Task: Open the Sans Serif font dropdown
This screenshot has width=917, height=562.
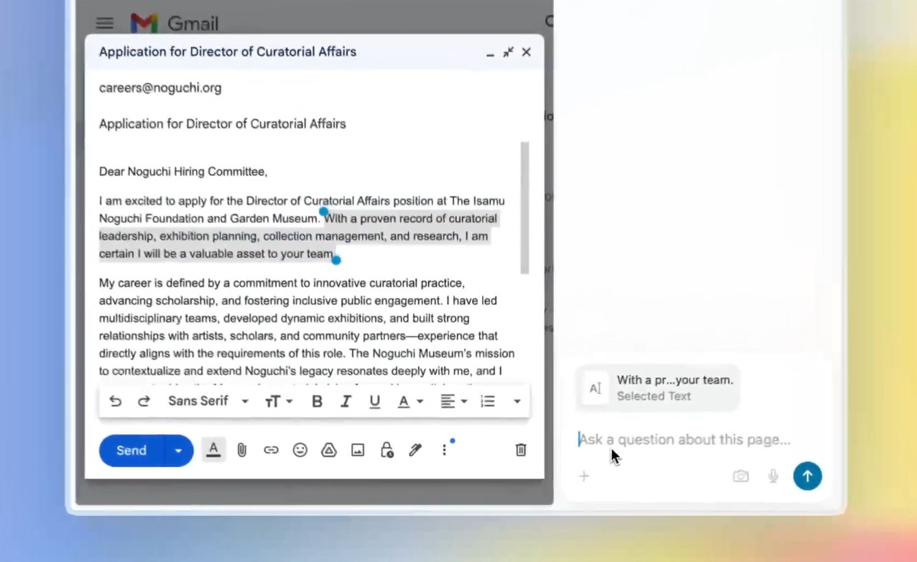Action: 208,401
